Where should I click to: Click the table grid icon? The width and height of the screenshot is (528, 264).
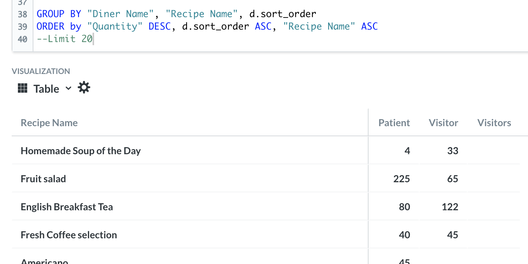(x=23, y=88)
